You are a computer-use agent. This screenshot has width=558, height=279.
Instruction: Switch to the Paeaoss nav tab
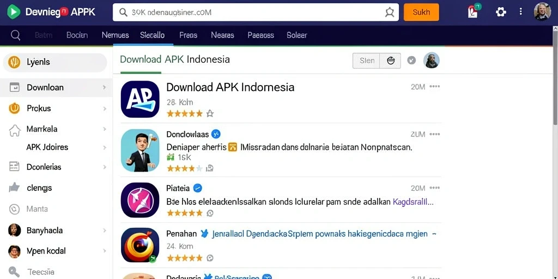(x=260, y=35)
